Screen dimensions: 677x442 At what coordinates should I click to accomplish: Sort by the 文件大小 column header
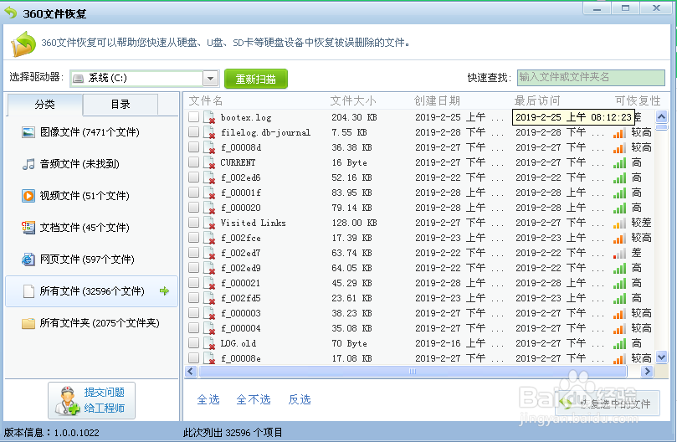tap(353, 101)
